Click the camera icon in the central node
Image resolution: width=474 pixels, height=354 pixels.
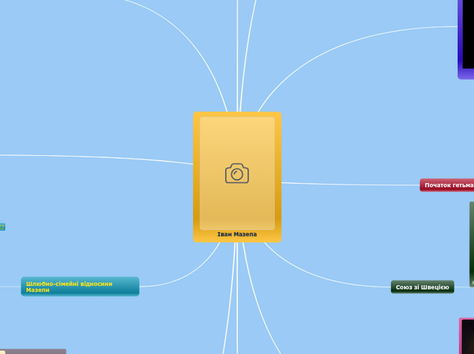pyautogui.click(x=237, y=174)
